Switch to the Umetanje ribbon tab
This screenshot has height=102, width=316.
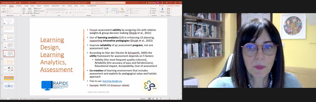point(19,6)
